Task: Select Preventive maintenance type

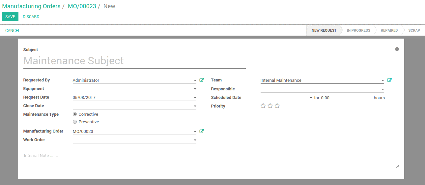Action: [x=75, y=122]
